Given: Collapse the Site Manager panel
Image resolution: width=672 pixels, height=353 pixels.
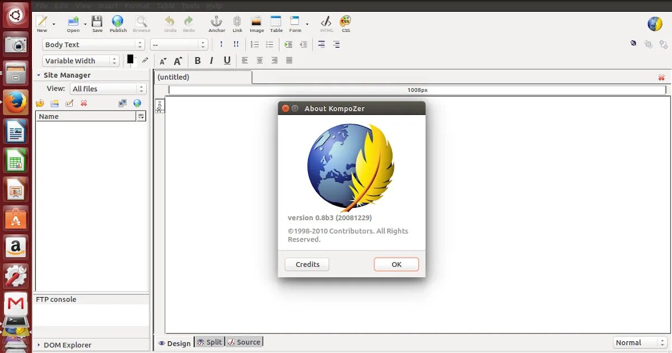Looking at the screenshot, I should pos(39,75).
